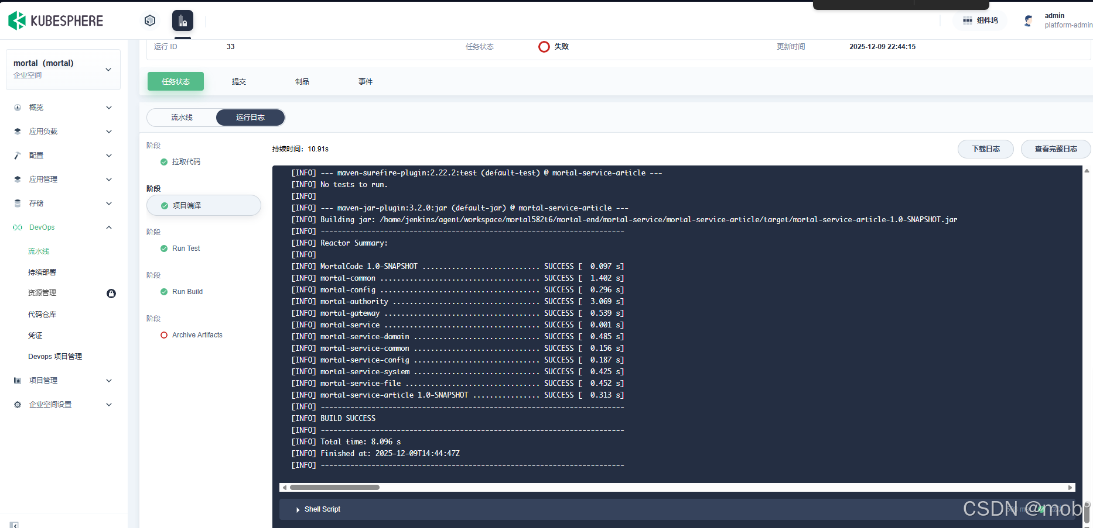The image size is (1093, 528).
Task: Click the 组件坞 label in header
Action: 988,20
